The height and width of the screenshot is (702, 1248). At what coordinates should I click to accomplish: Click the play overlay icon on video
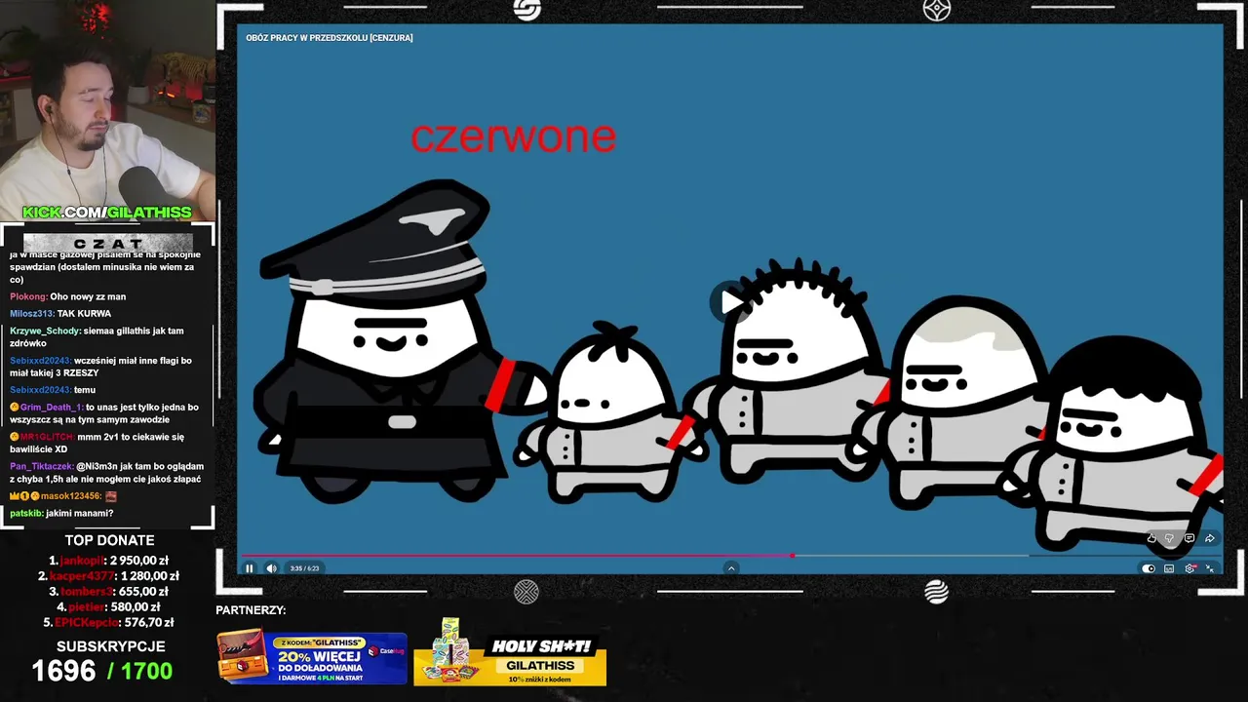[731, 302]
